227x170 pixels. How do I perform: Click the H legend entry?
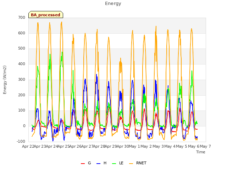click(x=101, y=163)
